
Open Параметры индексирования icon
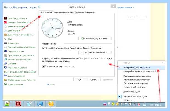[5, 47]
